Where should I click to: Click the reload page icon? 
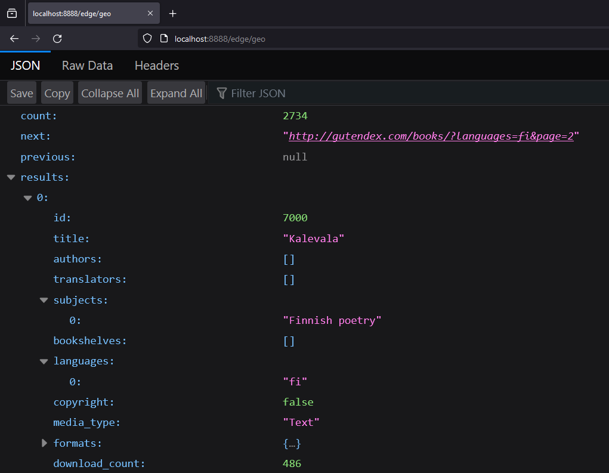57,39
